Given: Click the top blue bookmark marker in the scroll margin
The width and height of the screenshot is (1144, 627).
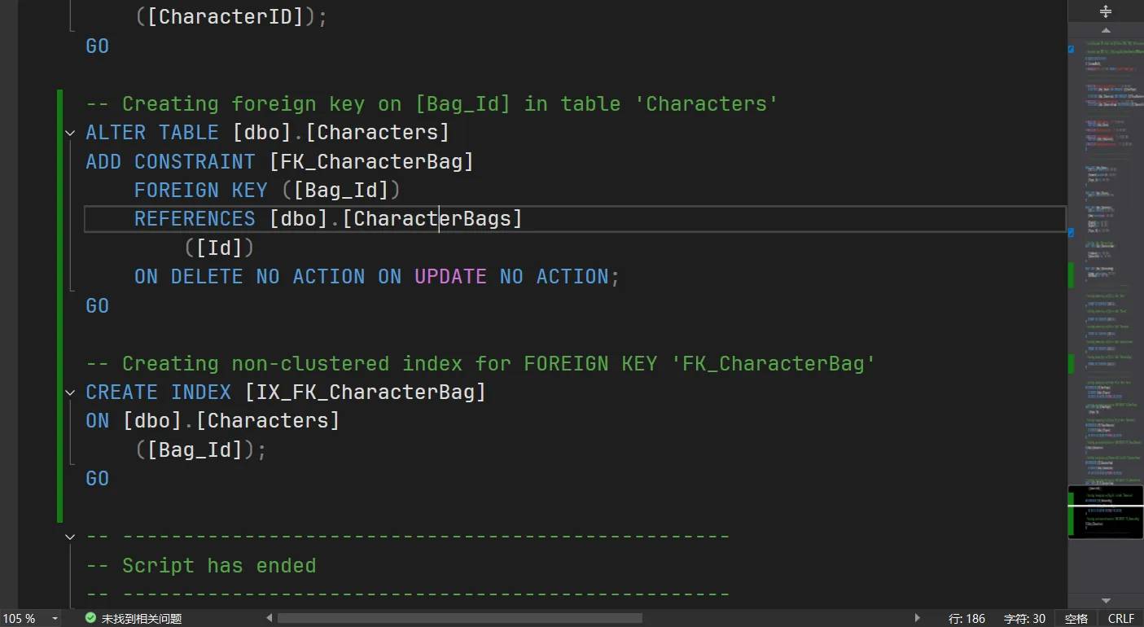Looking at the screenshot, I should tap(1071, 50).
